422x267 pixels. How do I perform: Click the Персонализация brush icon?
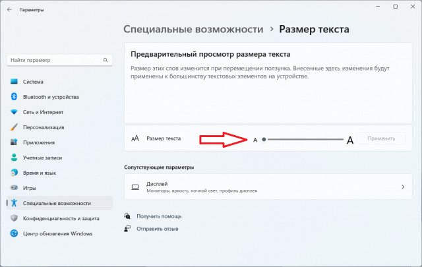(x=14, y=127)
